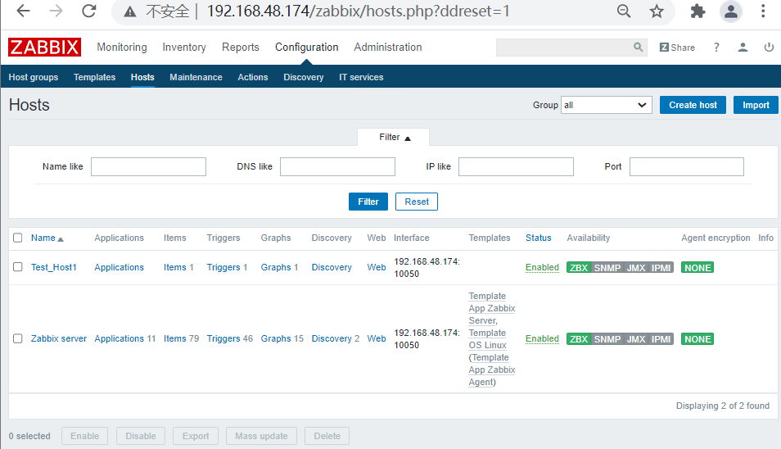Open Discovery 2 for Zabbix server

coord(332,338)
